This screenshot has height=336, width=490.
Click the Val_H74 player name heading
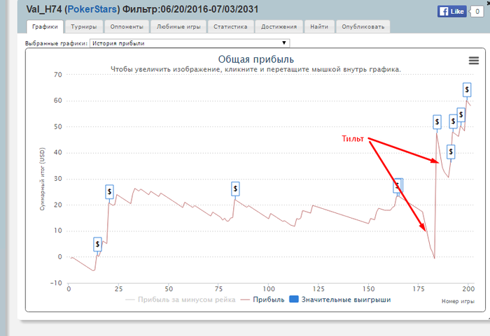44,9
